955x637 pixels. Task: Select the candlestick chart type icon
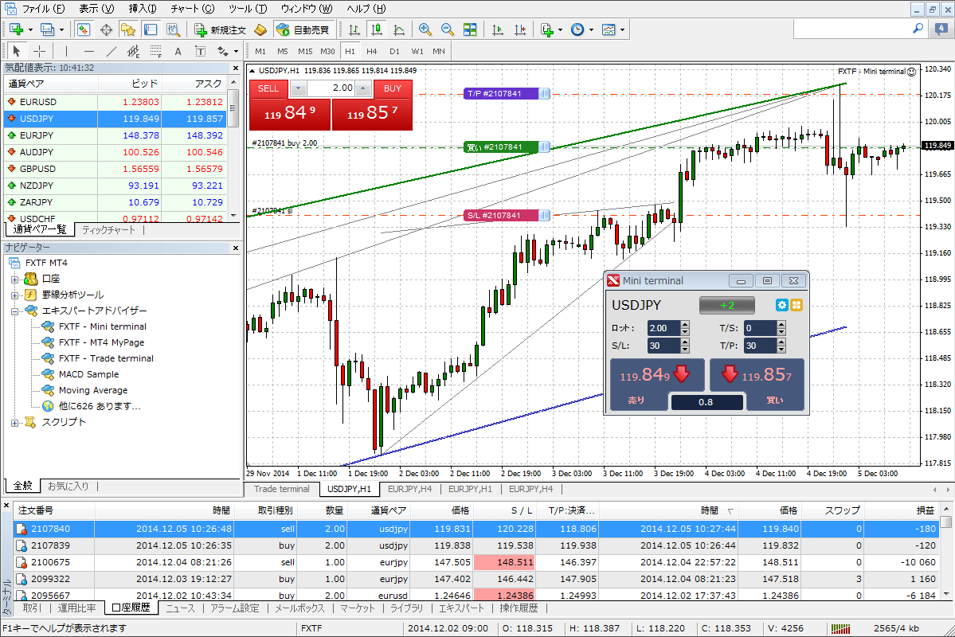click(x=376, y=29)
